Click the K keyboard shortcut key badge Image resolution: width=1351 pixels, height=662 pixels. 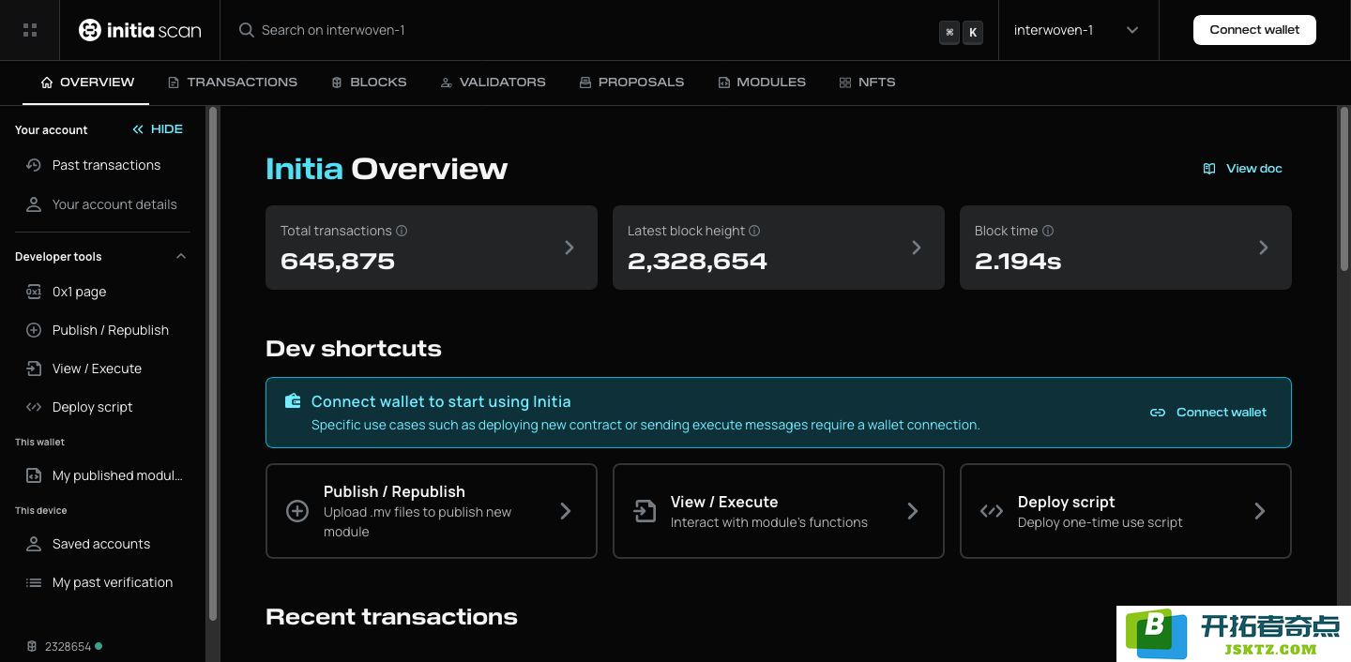click(x=973, y=33)
